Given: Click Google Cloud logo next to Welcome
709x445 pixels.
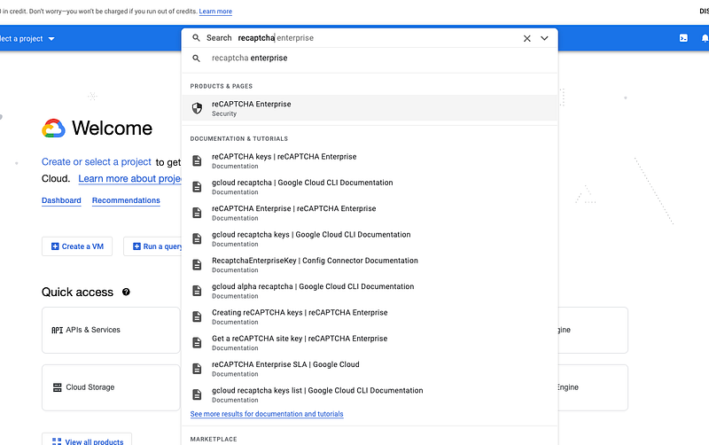Looking at the screenshot, I should (53, 128).
